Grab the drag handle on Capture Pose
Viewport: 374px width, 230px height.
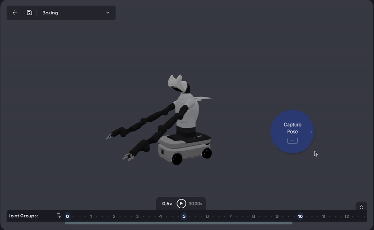(311, 131)
